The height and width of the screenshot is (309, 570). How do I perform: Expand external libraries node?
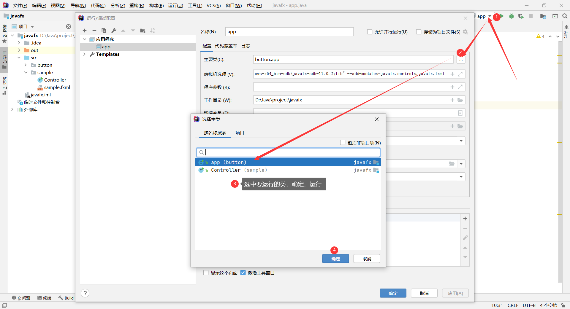click(12, 109)
